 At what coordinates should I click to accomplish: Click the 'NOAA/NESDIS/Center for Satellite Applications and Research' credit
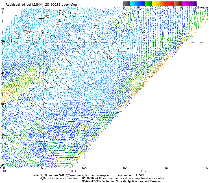point(122,181)
